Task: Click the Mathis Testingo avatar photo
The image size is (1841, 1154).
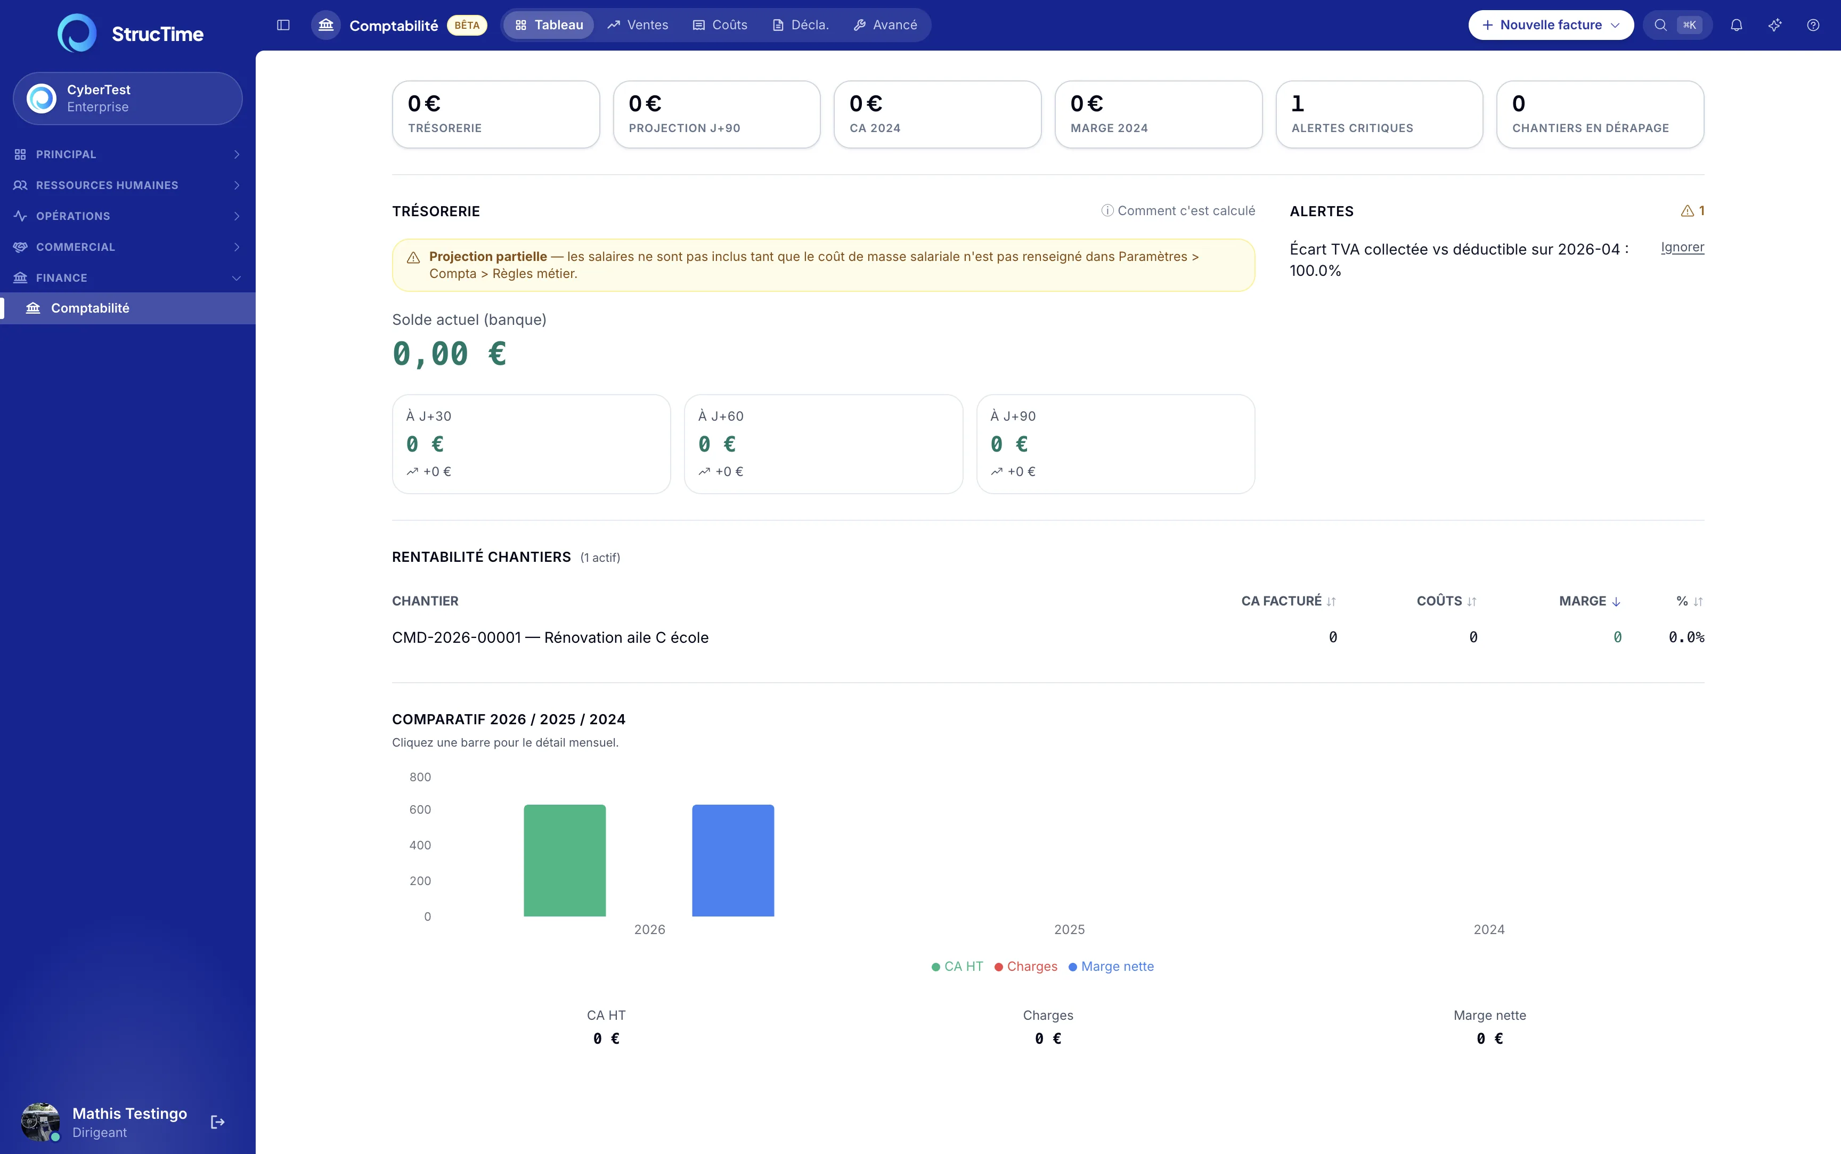Action: click(40, 1122)
